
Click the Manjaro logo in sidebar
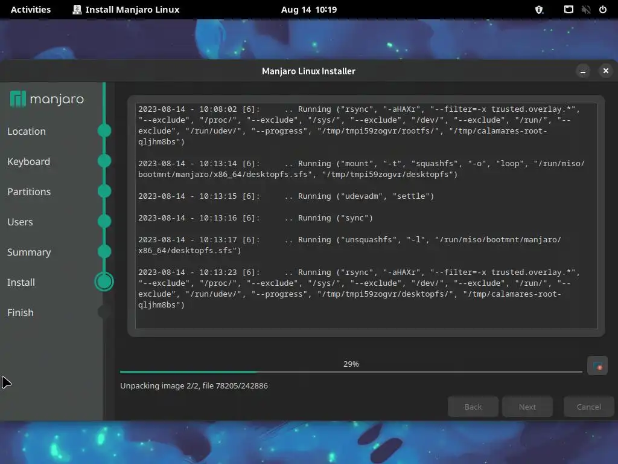[47, 99]
